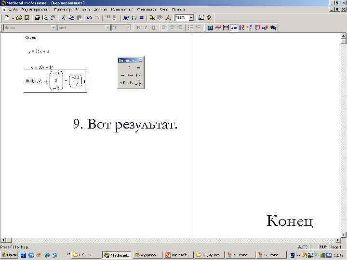Image resolution: width=347 pixels, height=260 pixels.
Task: Click the Help lightbulb icon
Action: [209, 18]
